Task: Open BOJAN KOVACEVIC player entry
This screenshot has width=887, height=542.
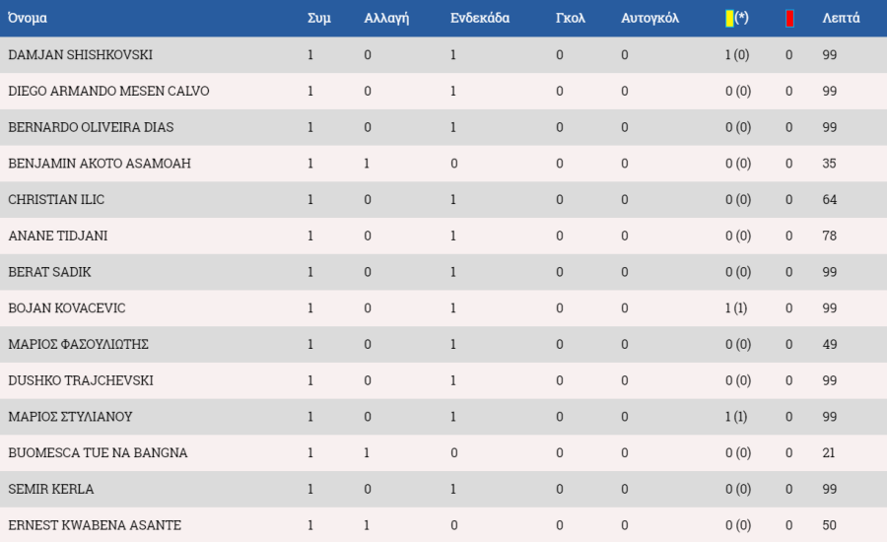Action: [67, 308]
